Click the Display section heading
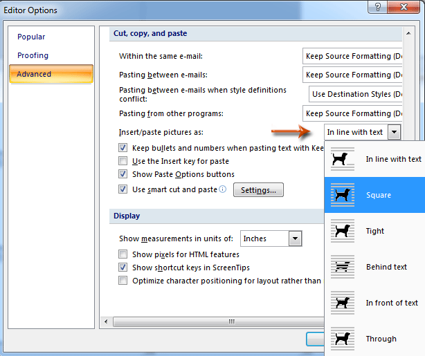This screenshot has width=425, height=356. tap(127, 216)
